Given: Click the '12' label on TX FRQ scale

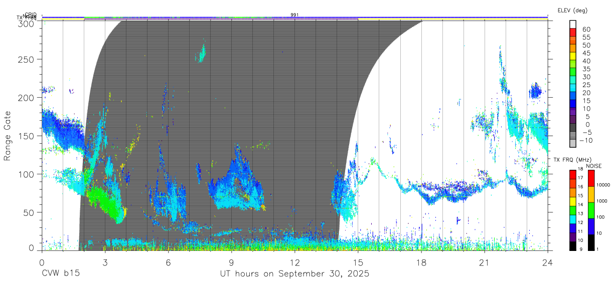Looking at the screenshot, I should click(x=581, y=223).
